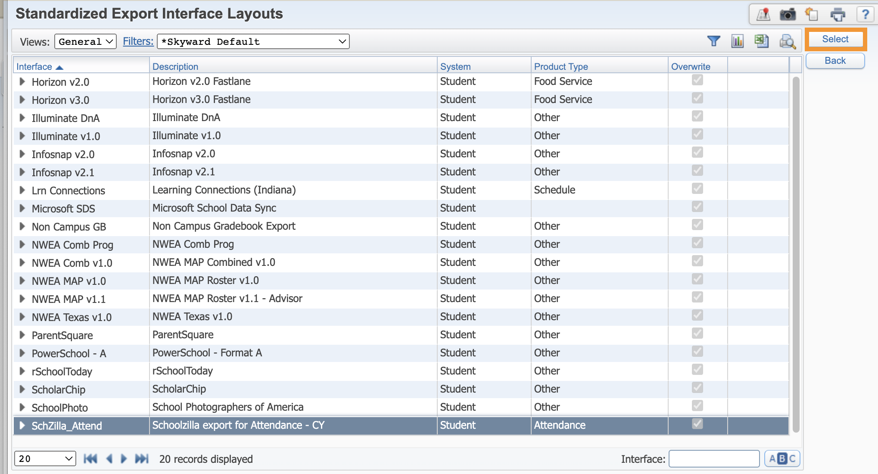This screenshot has height=474, width=878.
Task: Click the camera snapshot icon
Action: click(x=788, y=14)
